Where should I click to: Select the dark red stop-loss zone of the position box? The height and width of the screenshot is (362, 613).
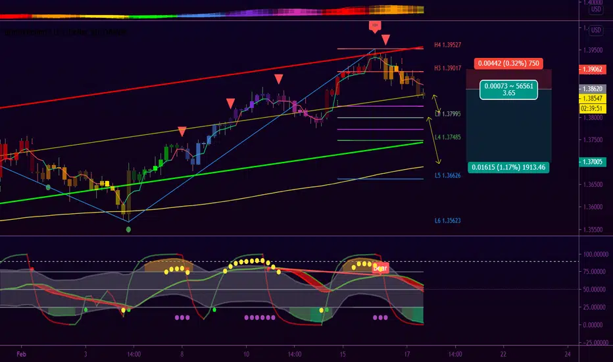click(508, 80)
